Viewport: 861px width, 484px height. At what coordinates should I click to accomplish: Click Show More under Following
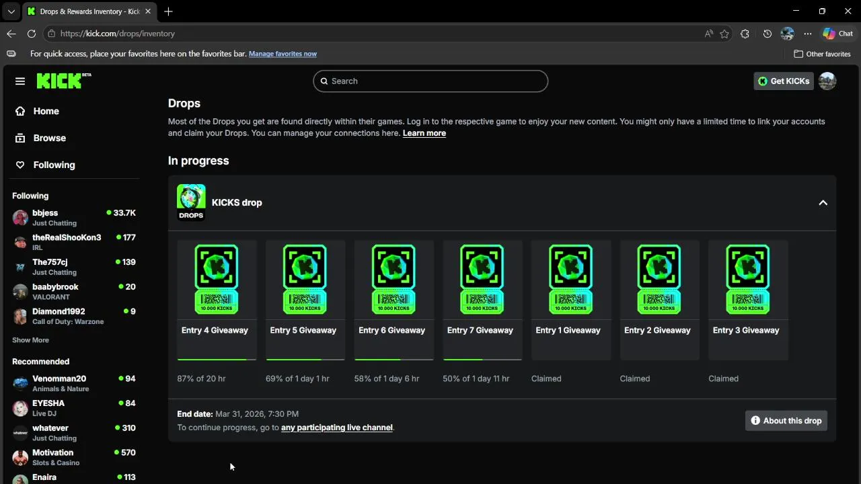(30, 340)
